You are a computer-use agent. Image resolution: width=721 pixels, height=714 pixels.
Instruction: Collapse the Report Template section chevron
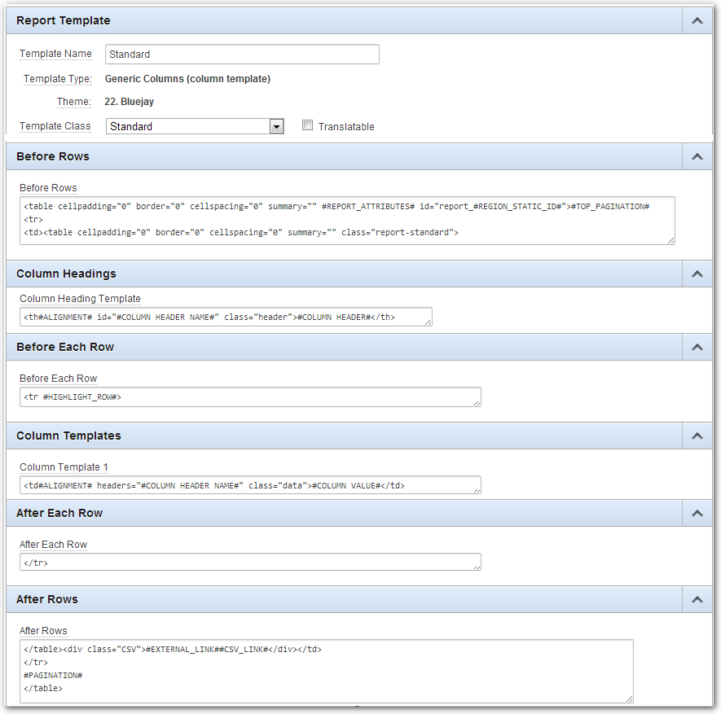tap(697, 20)
